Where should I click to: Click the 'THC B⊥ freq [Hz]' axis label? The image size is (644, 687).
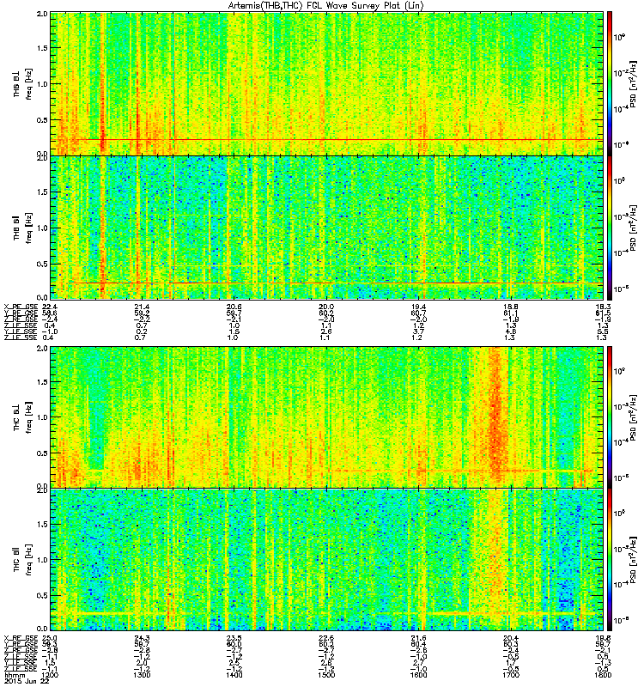pyautogui.click(x=22, y=417)
